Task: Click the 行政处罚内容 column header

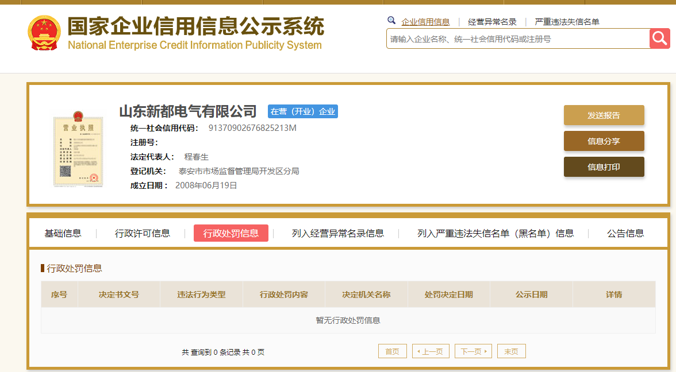Action: click(284, 294)
